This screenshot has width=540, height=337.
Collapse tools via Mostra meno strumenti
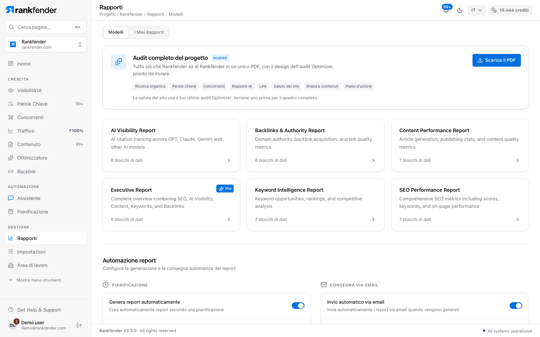(x=34, y=280)
